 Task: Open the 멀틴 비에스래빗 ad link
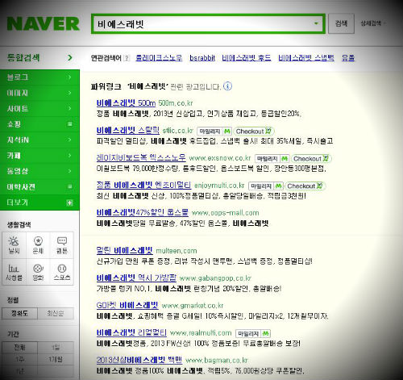point(125,251)
